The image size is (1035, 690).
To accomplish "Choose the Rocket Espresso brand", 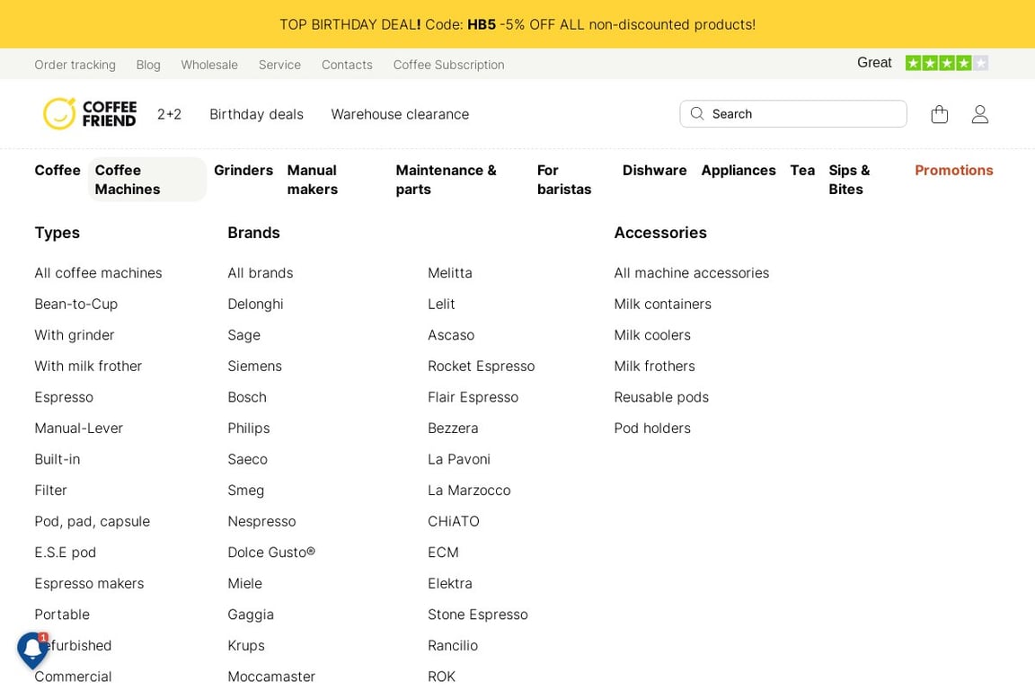I will pyautogui.click(x=481, y=366).
